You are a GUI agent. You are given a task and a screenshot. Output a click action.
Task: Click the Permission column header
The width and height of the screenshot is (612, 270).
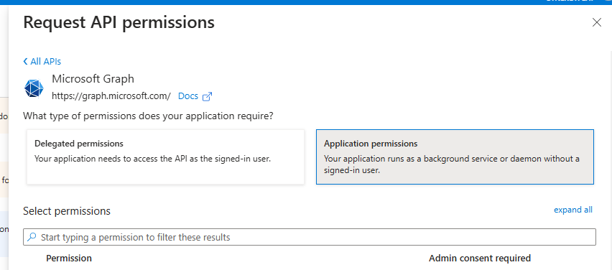[x=69, y=259]
